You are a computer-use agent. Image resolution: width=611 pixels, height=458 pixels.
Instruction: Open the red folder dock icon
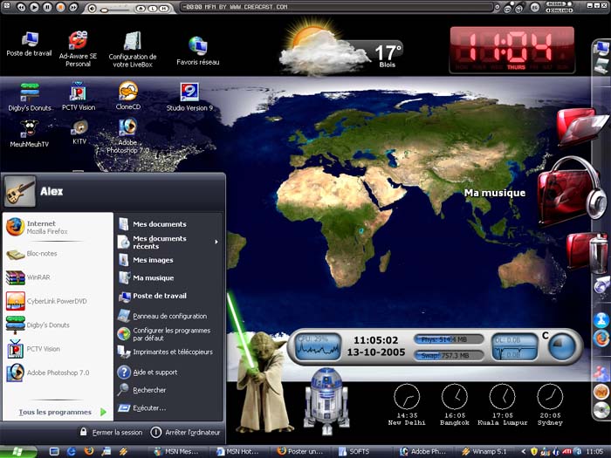tap(581, 126)
